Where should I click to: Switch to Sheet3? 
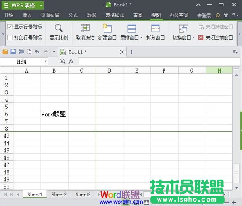click(83, 194)
